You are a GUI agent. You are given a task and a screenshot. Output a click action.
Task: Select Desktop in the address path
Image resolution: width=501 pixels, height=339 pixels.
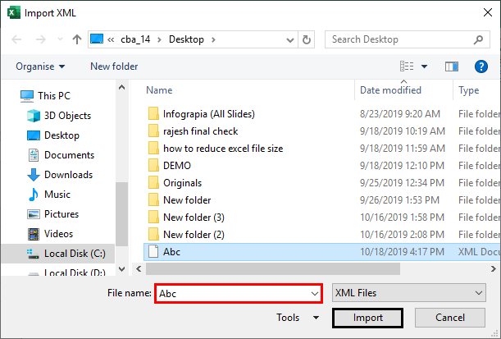(x=186, y=39)
